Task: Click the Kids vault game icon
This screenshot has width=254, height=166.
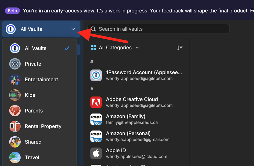Action: point(15,95)
